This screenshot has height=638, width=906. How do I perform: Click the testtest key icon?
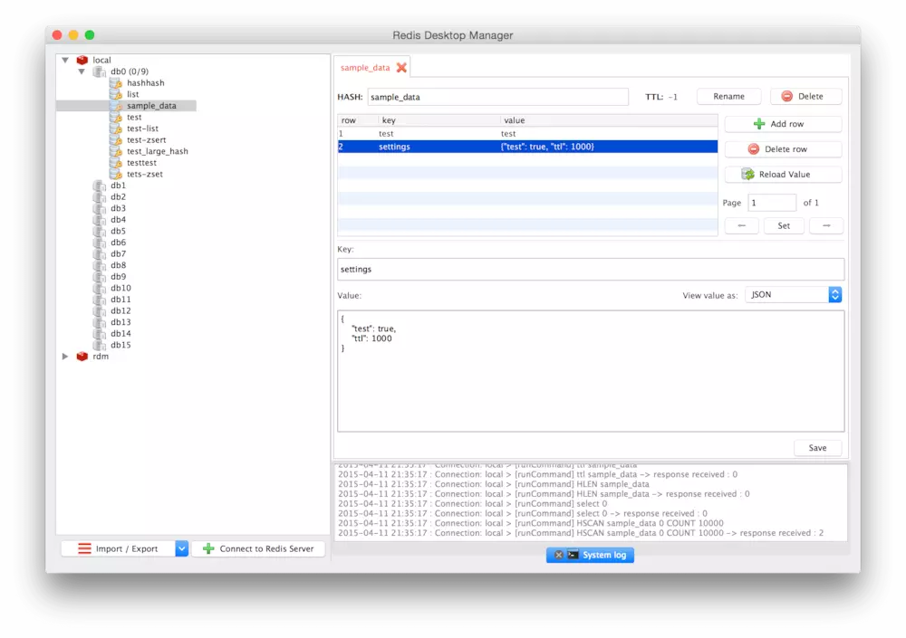[x=116, y=163]
